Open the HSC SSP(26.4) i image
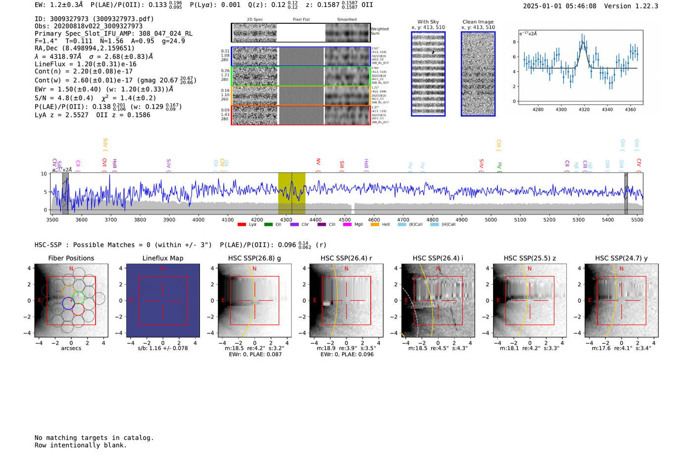The image size is (693, 472). pos(438,301)
